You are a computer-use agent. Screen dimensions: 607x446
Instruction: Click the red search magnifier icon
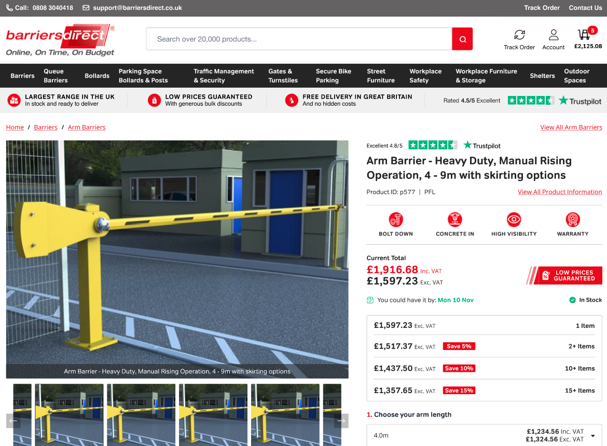(x=462, y=39)
